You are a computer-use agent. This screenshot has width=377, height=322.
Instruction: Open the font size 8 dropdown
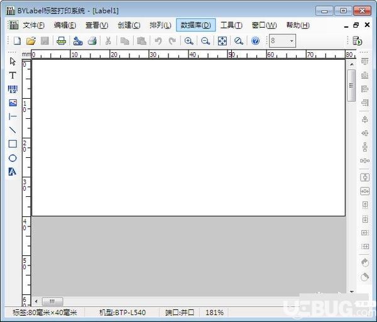tap(292, 41)
